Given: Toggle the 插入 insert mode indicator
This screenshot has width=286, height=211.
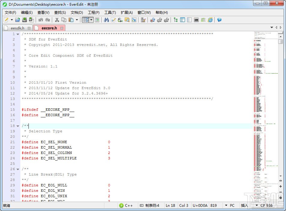Looking at the screenshot, I should pyautogui.click(x=244, y=206).
